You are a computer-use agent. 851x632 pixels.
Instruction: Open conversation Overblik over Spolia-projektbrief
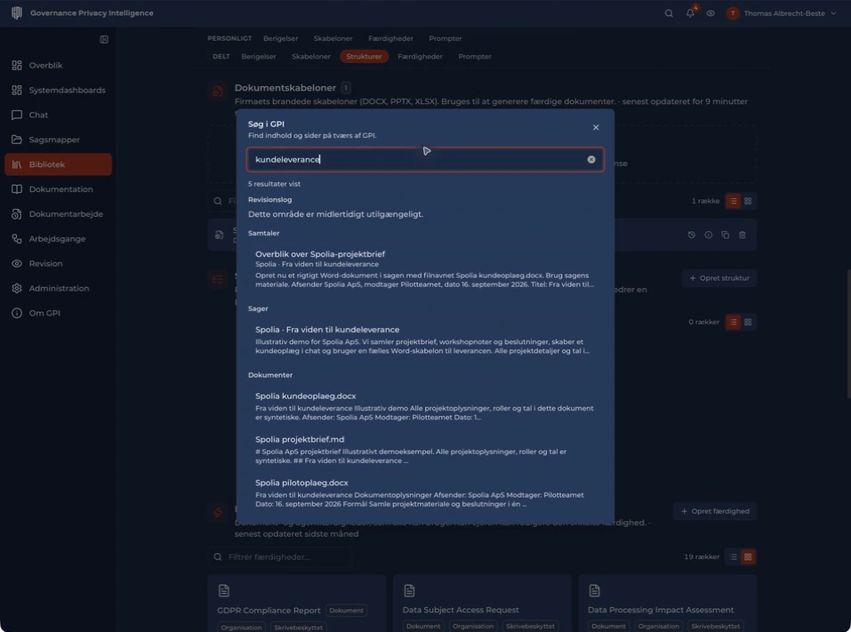(x=425, y=269)
